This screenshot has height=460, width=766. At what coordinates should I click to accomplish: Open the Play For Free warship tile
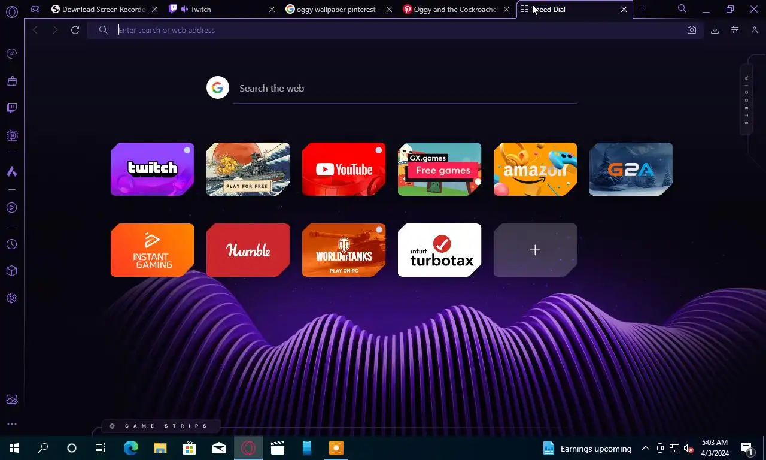click(248, 169)
